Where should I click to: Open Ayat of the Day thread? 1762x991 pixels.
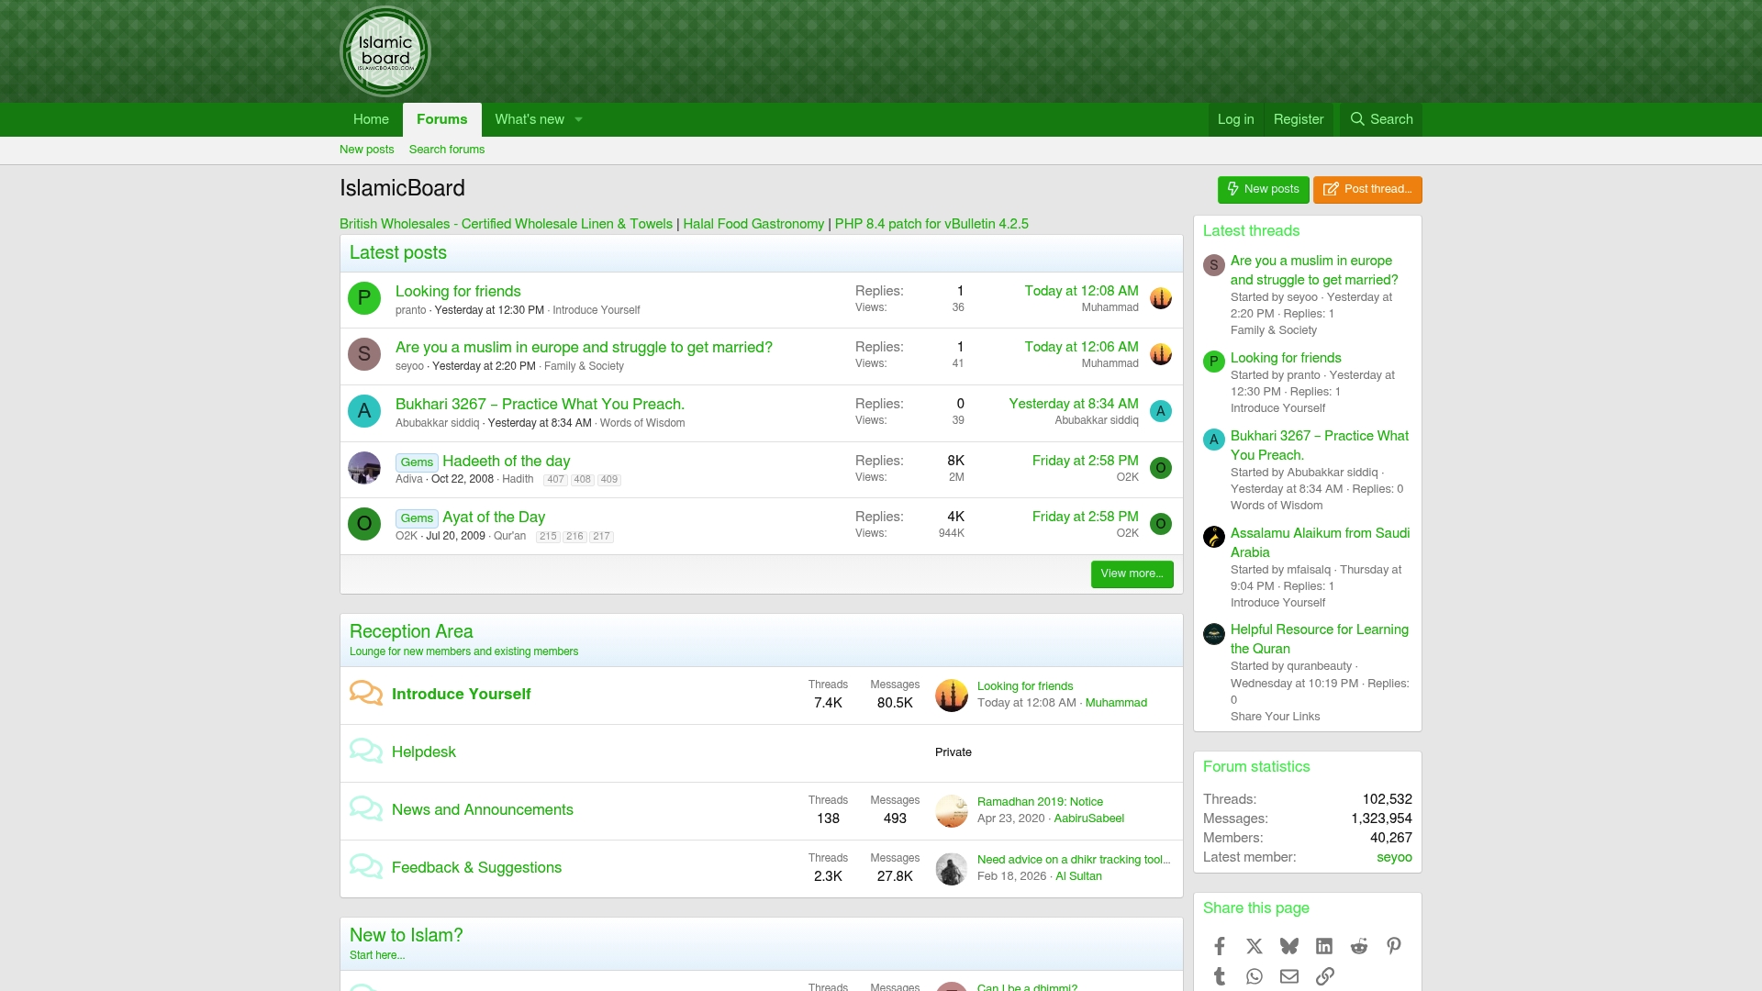pos(494,518)
